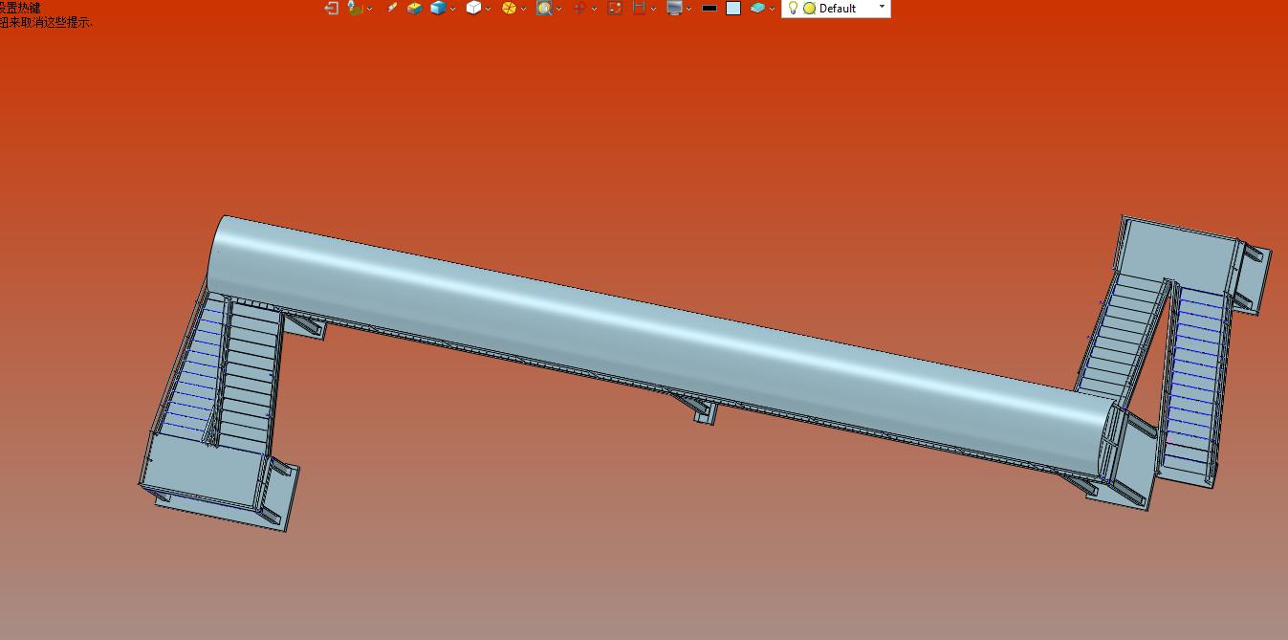Click the magnifier zoom icon
Viewport: 1288px width, 640px height.
click(x=544, y=8)
